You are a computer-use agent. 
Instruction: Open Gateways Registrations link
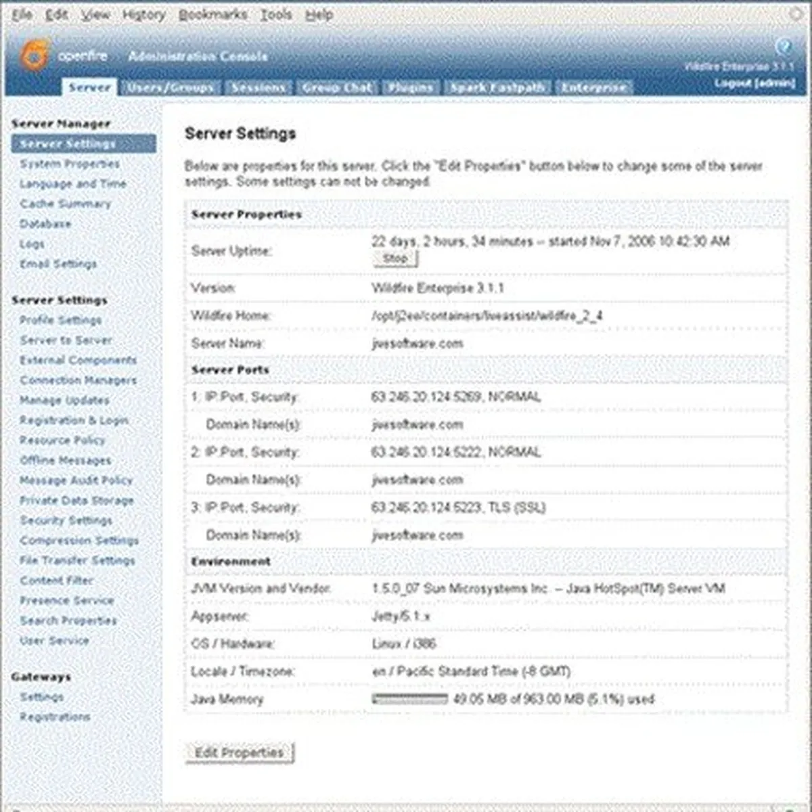[55, 717]
